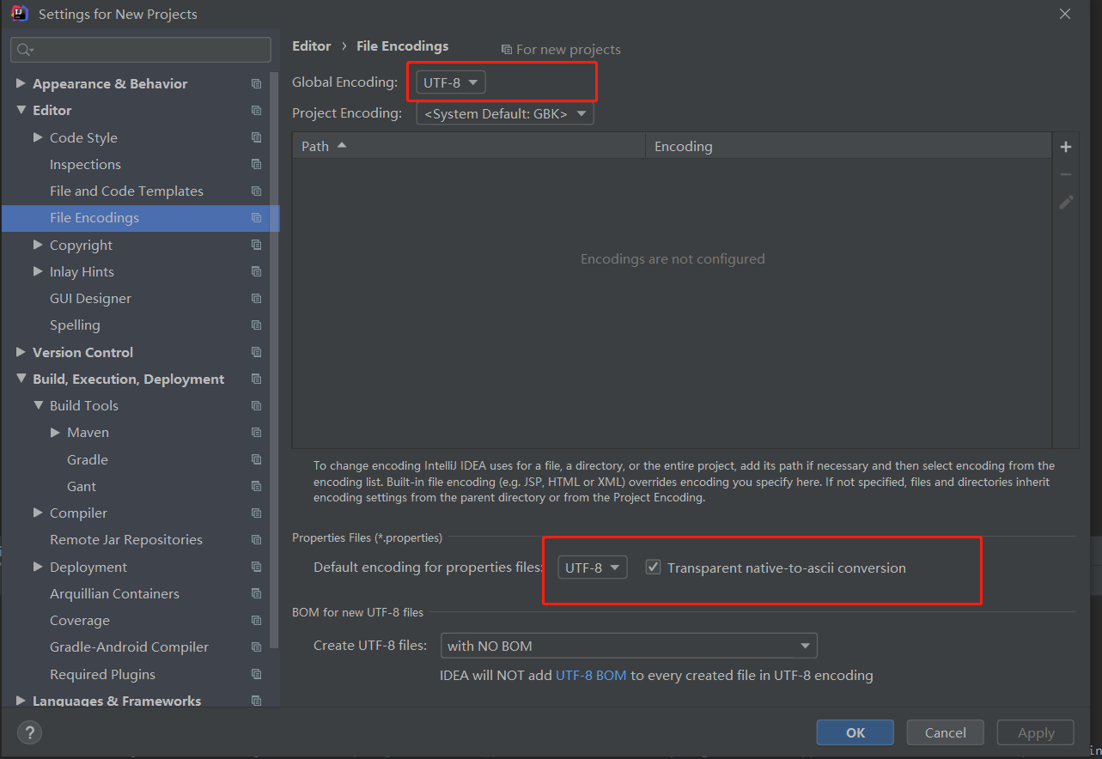1102x759 pixels.
Task: Click the project-level icon beside Inspections
Action: (256, 164)
